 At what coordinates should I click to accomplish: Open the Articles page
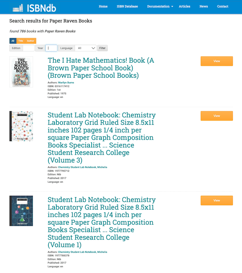(185, 7)
